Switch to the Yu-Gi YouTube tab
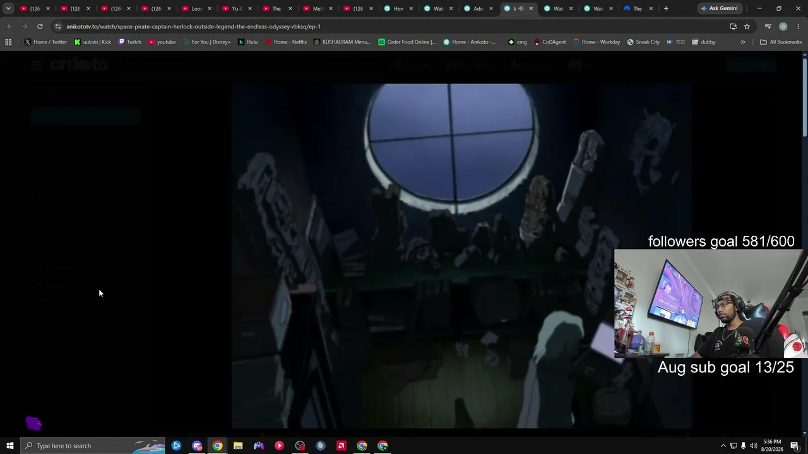The height and width of the screenshot is (454, 808). tap(237, 9)
